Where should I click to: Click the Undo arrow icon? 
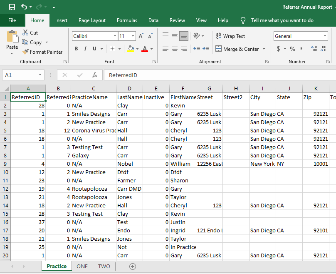pos(24,7)
